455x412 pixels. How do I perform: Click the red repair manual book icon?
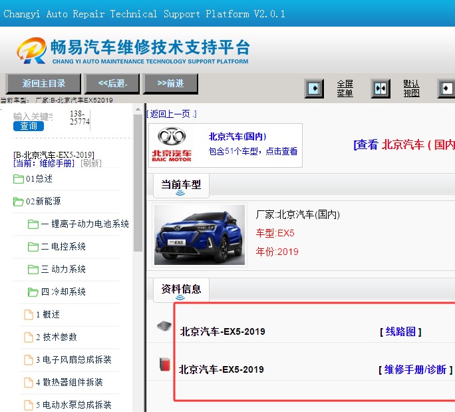click(x=165, y=364)
